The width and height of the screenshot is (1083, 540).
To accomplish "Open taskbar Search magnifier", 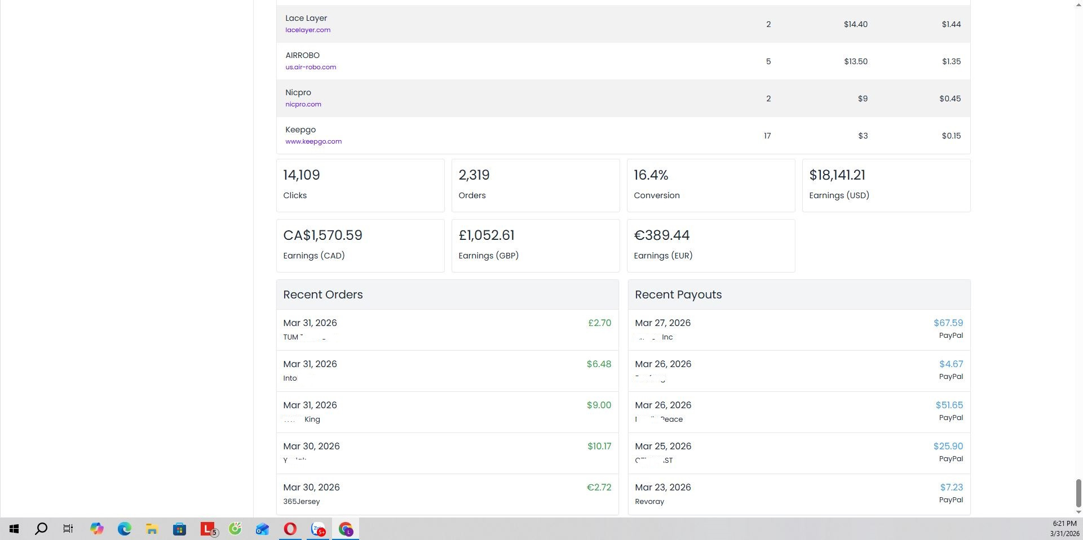I will (41, 529).
